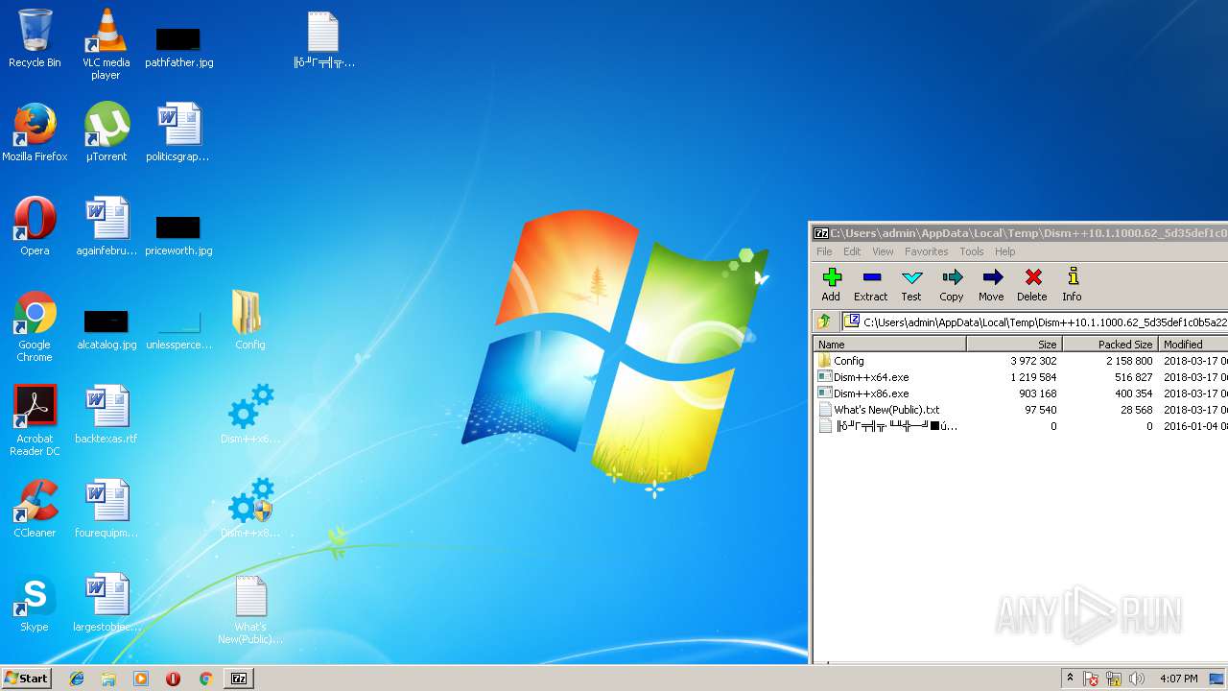This screenshot has height=691, width=1228.
Task: Open Windows Explorer from taskbar
Action: point(108,679)
